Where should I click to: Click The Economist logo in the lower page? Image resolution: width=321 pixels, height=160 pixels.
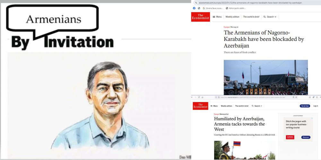200,106
